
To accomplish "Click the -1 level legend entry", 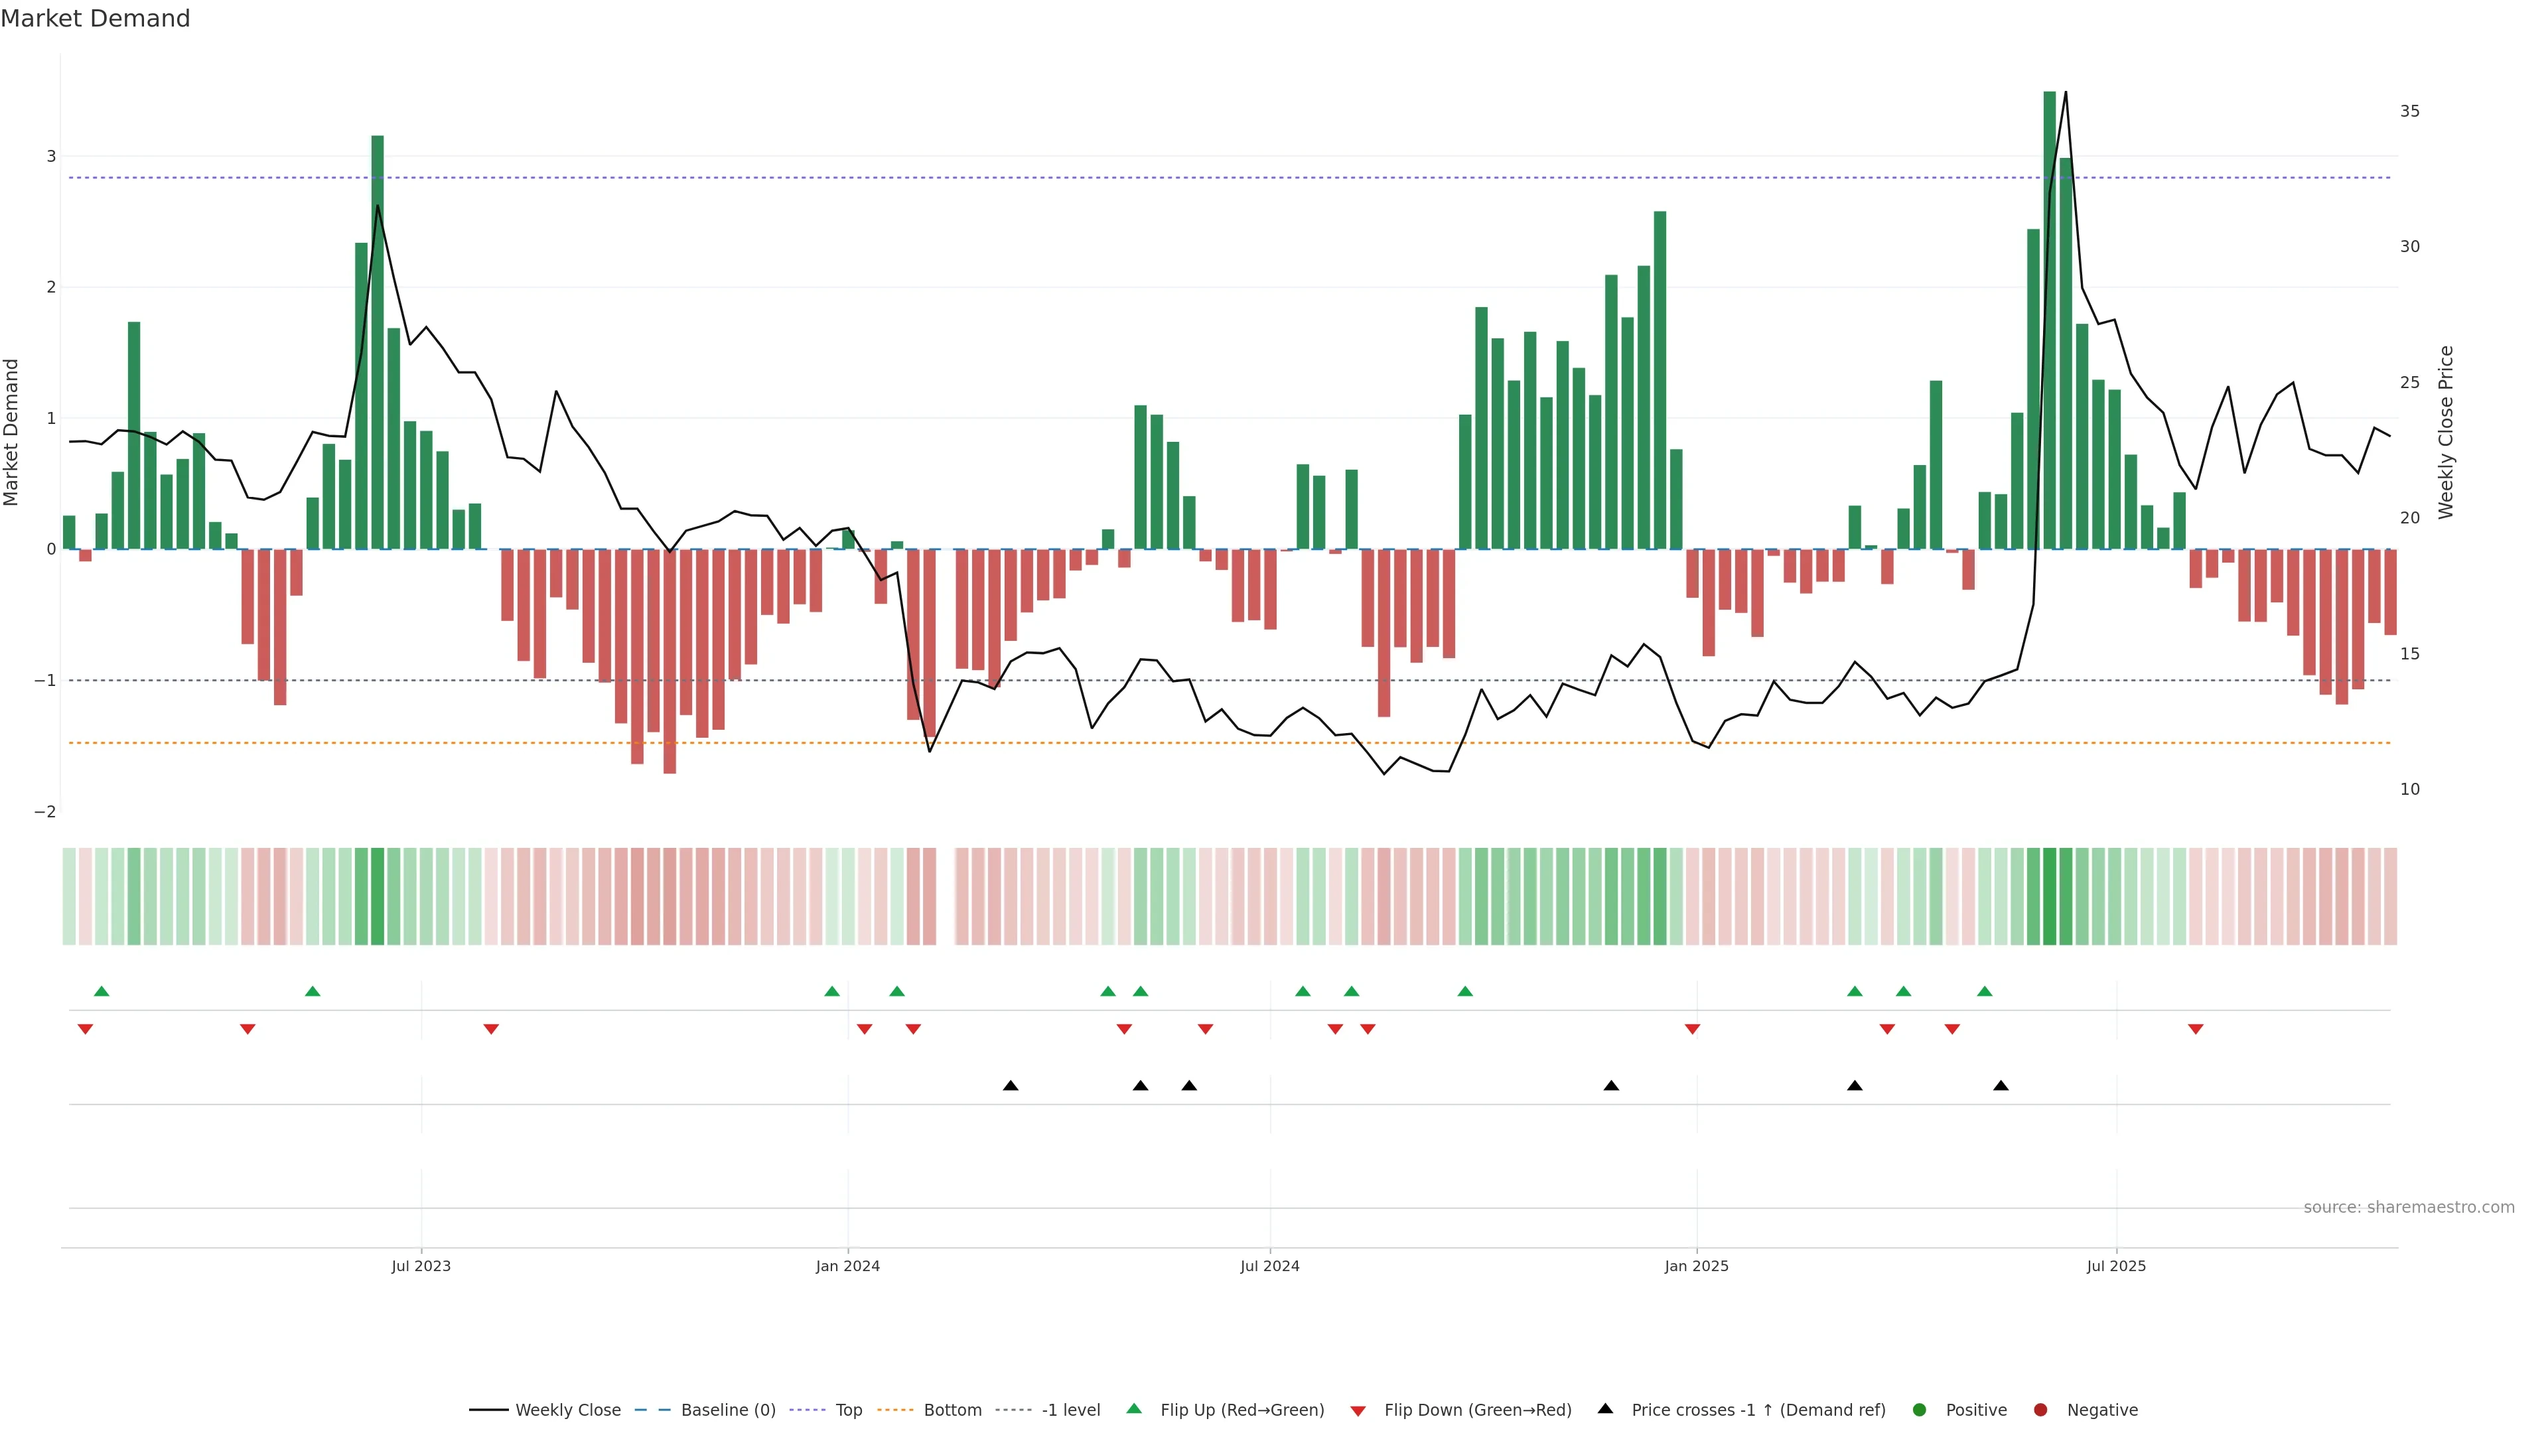I will 1070,1410.
